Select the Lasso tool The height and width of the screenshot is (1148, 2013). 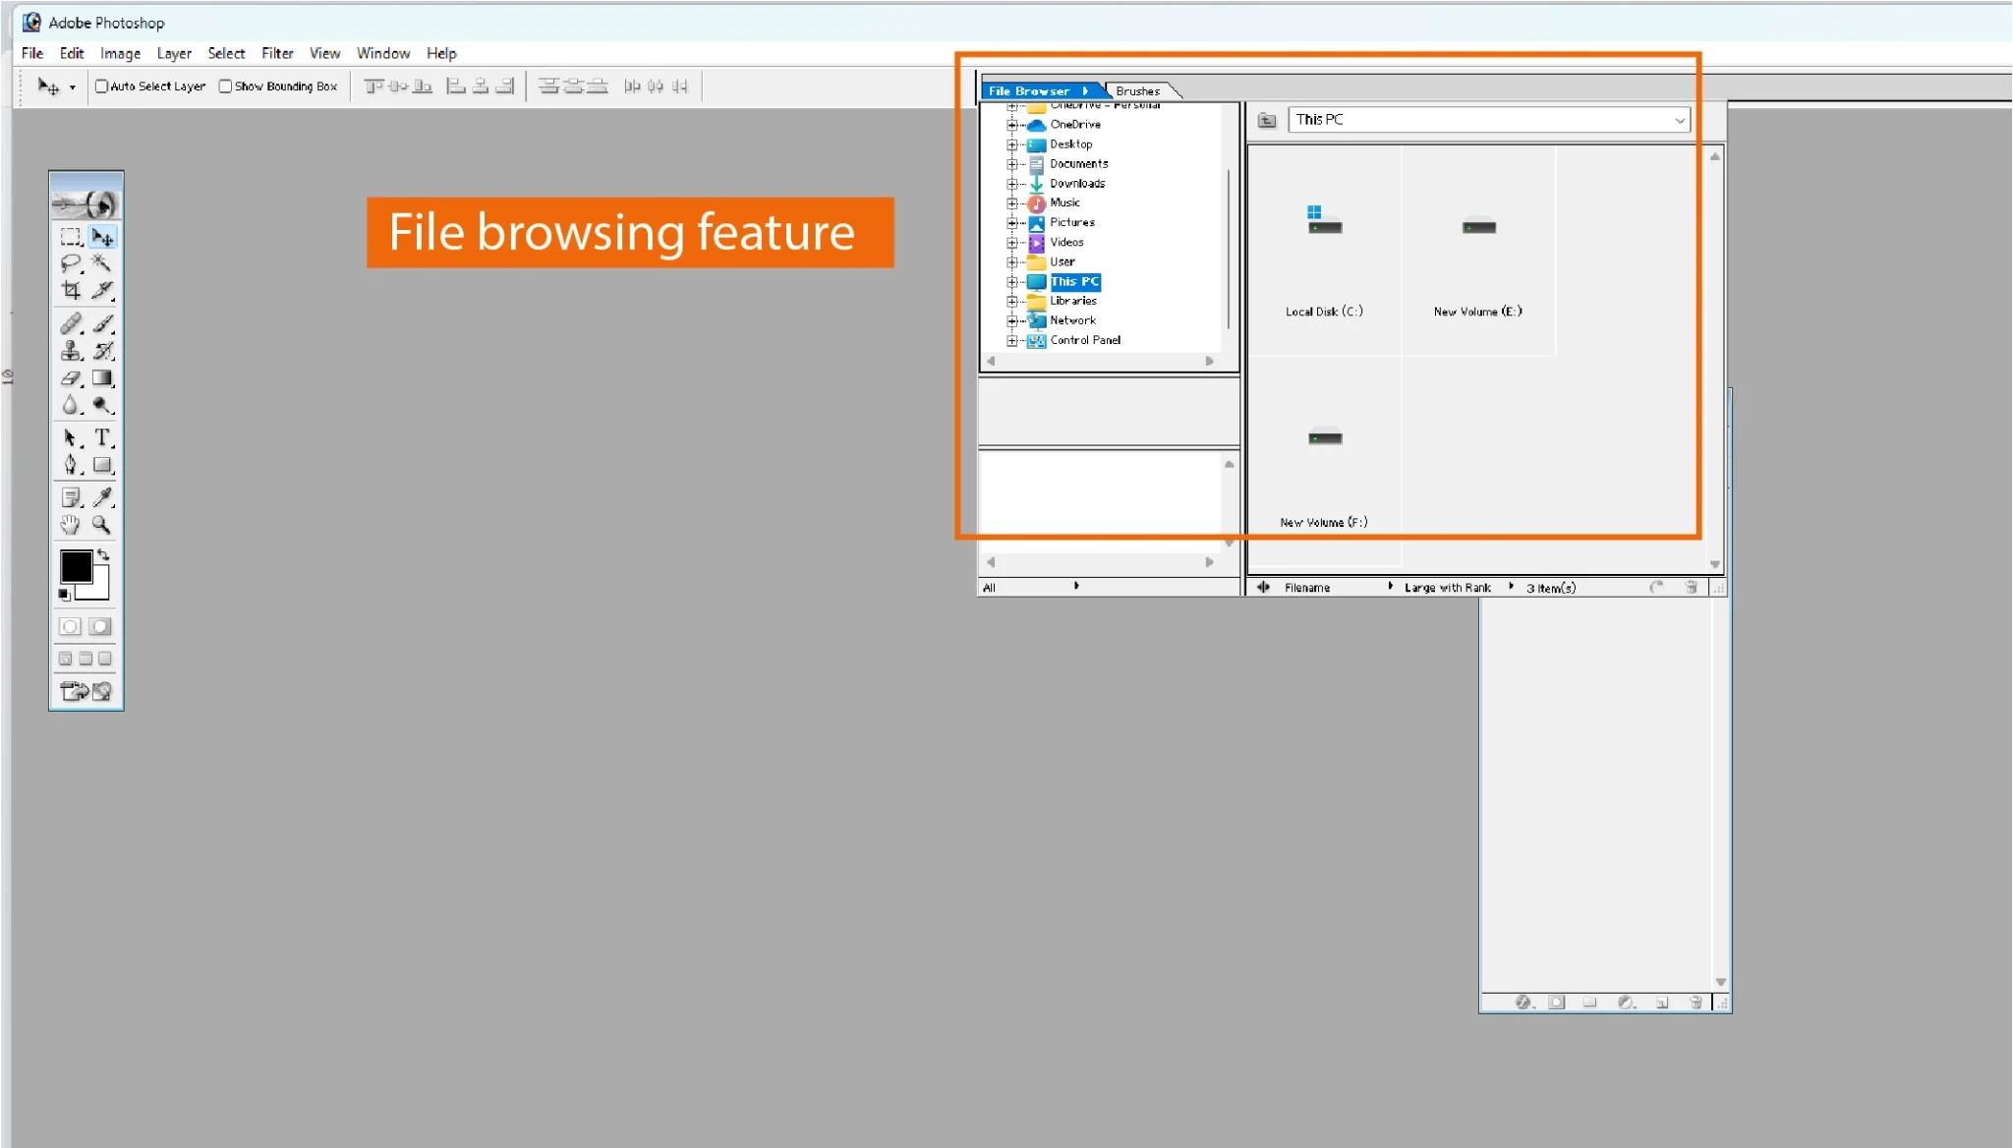(x=70, y=263)
